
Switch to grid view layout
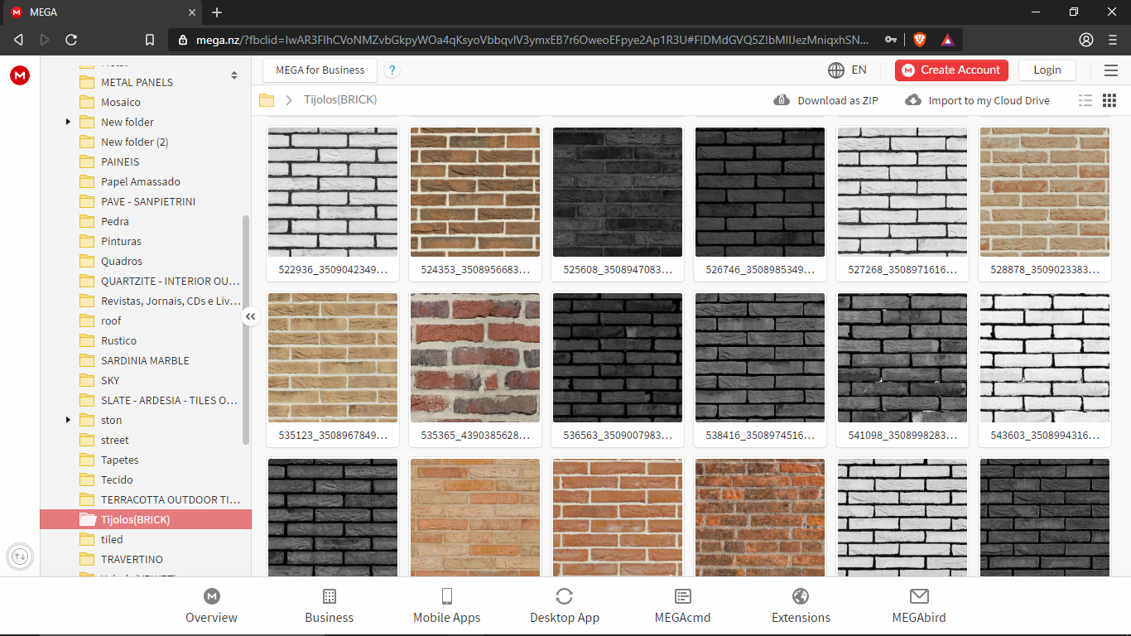coord(1109,100)
